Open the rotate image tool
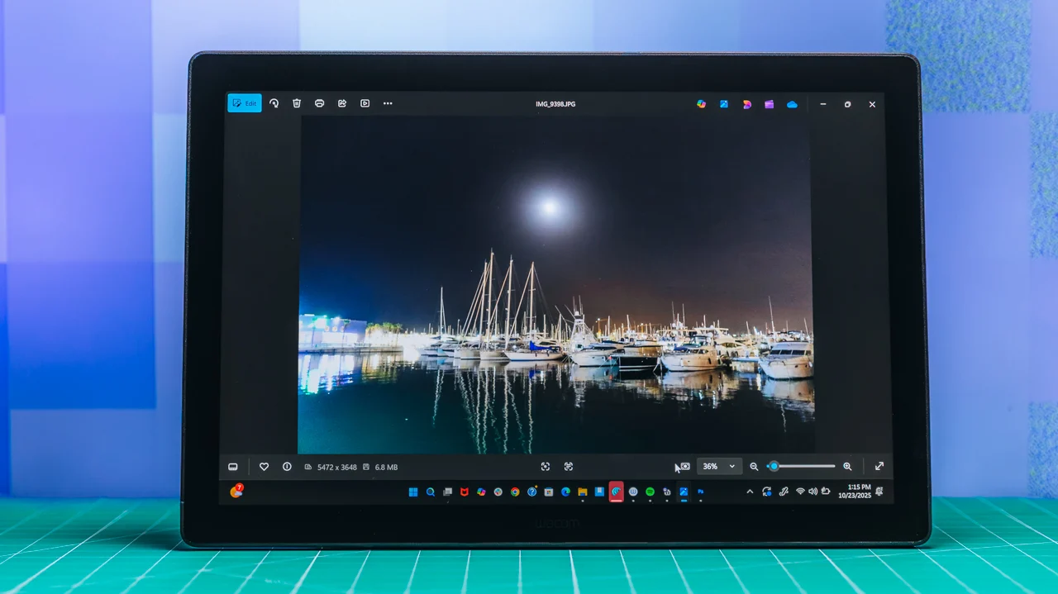The width and height of the screenshot is (1058, 594). pos(274,103)
